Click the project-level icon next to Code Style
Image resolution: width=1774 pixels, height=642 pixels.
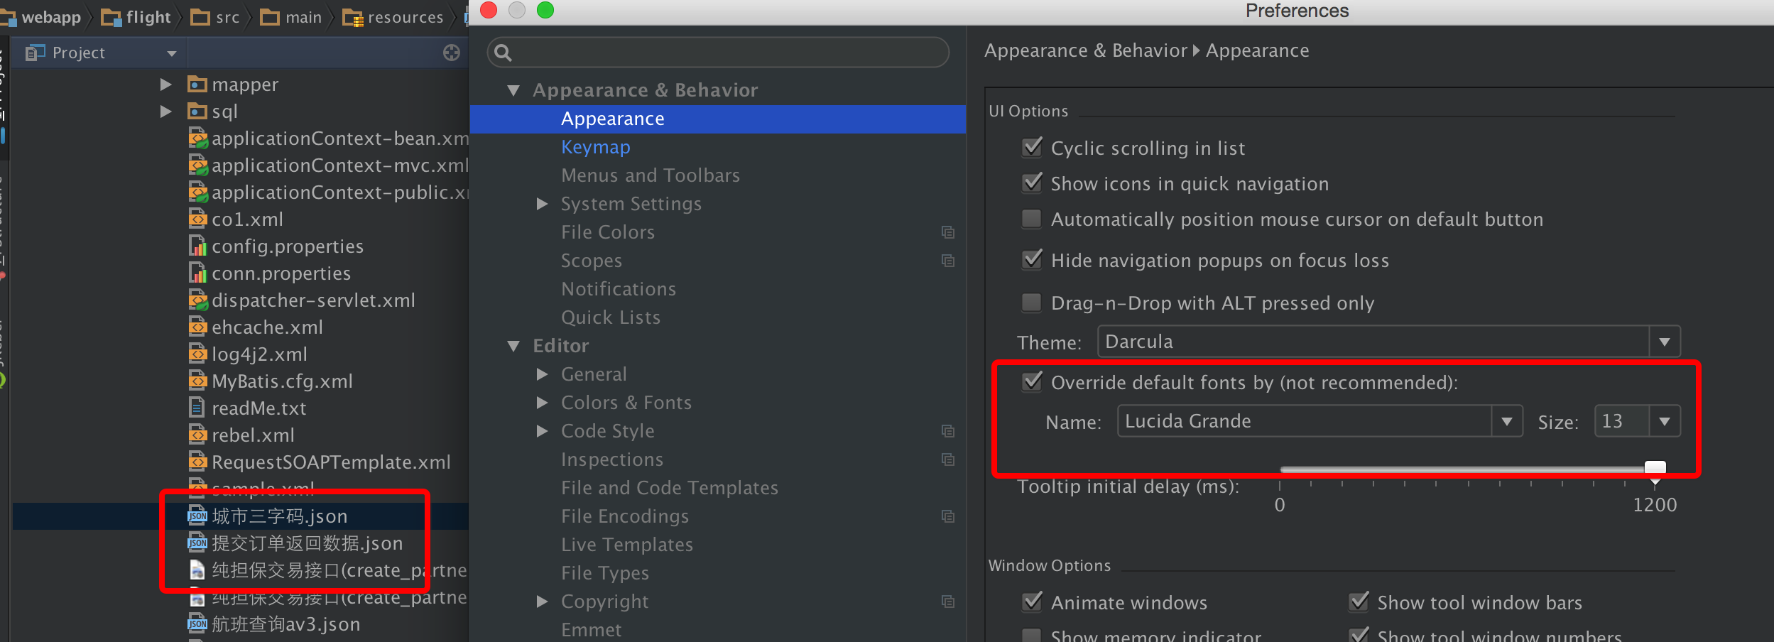click(948, 431)
